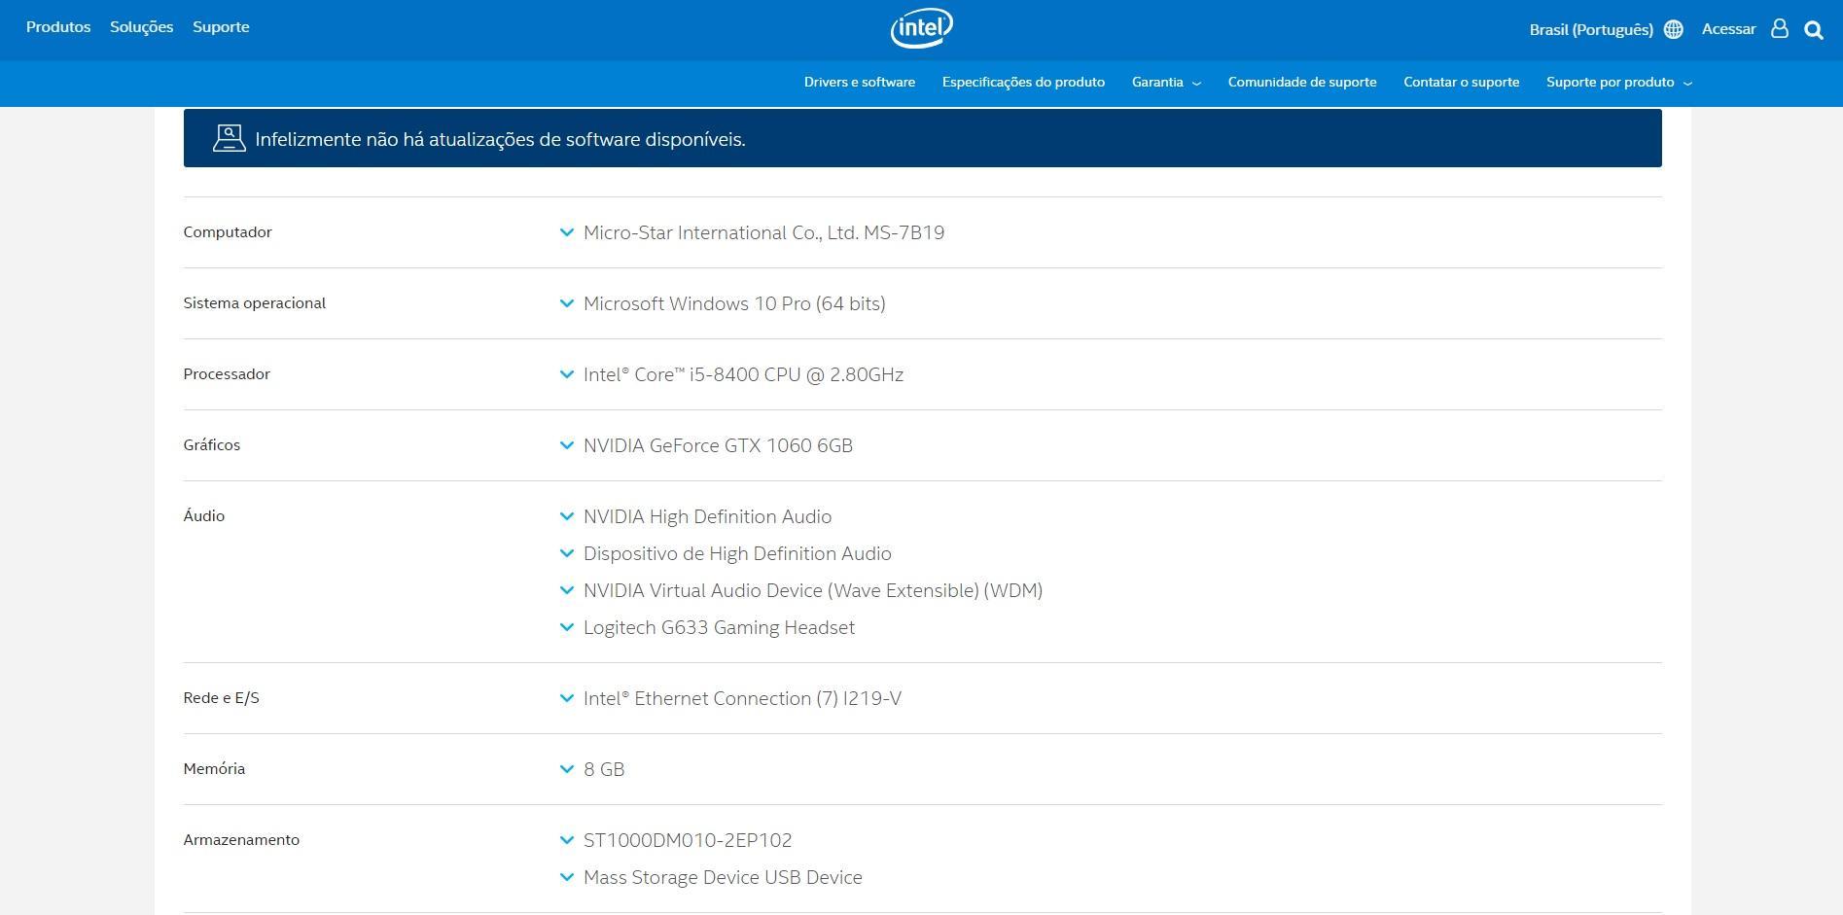The image size is (1843, 915).
Task: Open the Soluções menu
Action: tap(141, 27)
